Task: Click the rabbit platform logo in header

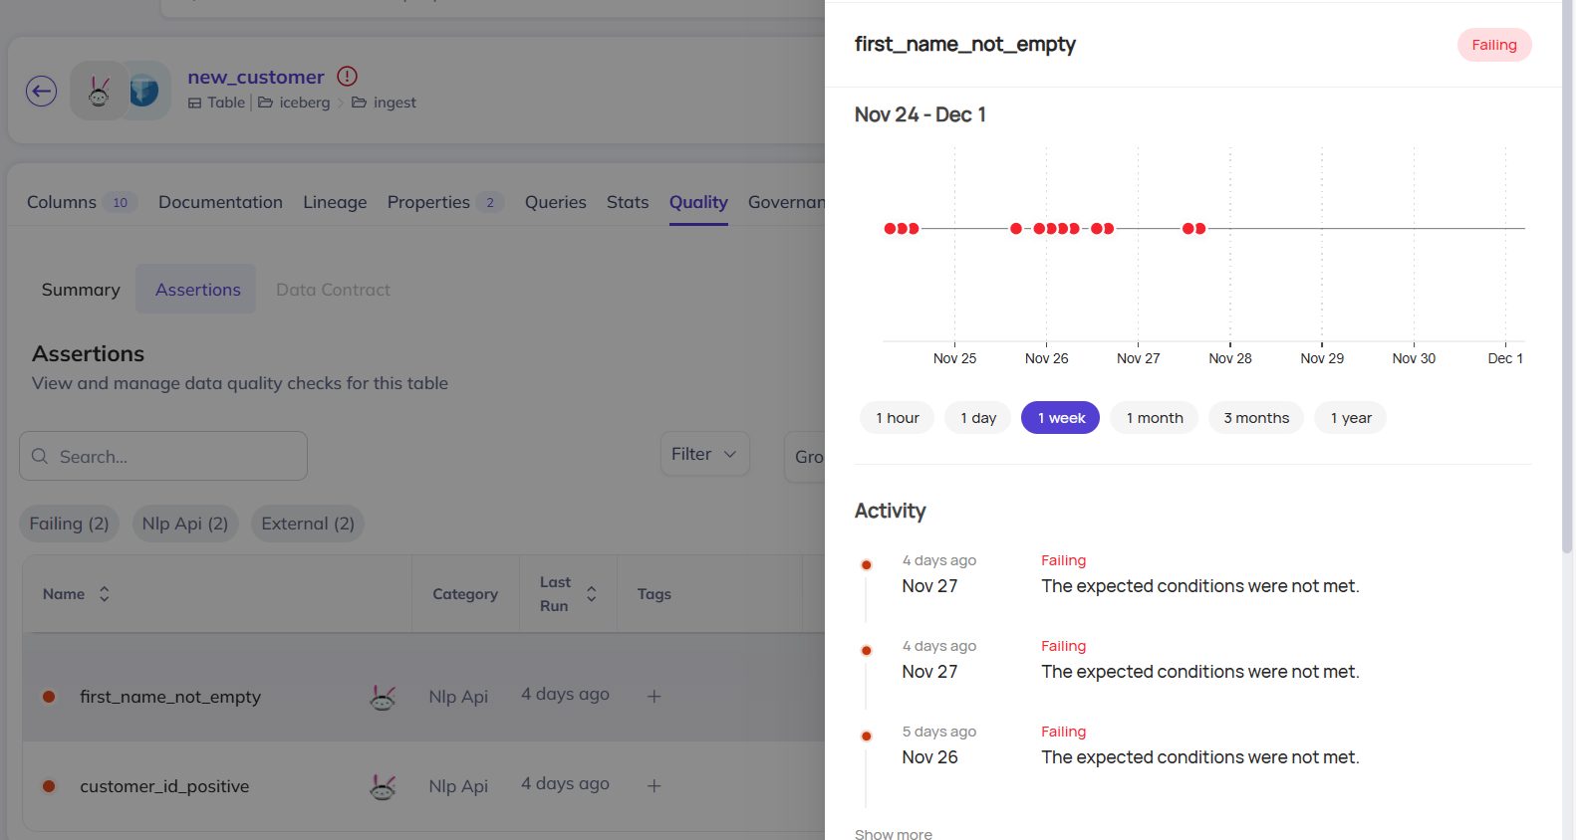Action: [x=99, y=92]
